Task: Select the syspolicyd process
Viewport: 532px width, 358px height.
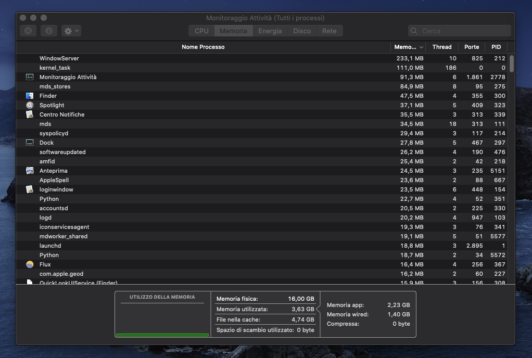Action: coord(262,133)
